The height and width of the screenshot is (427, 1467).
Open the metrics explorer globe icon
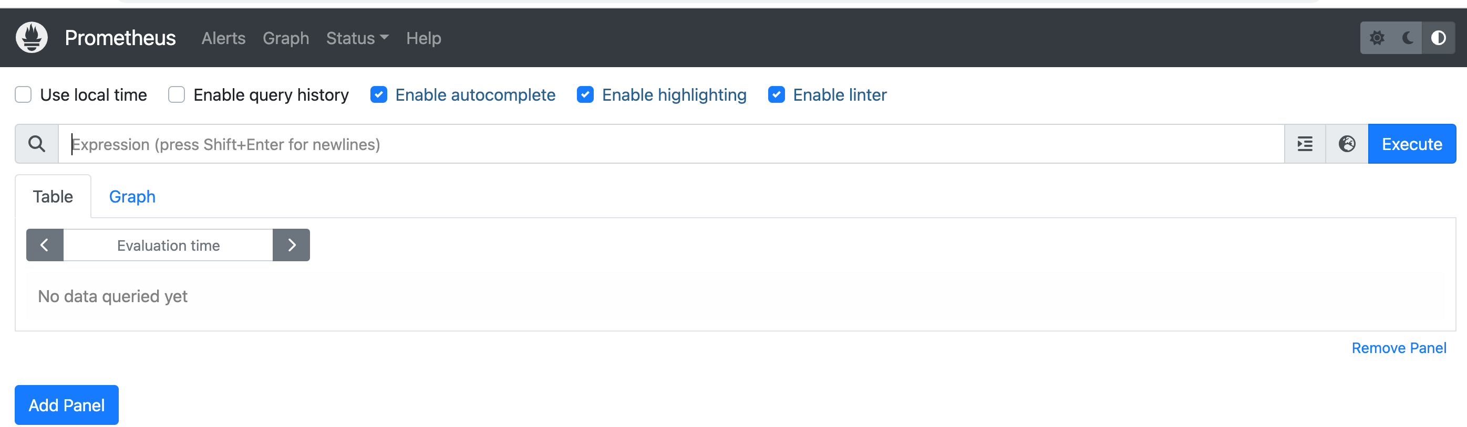pos(1346,144)
